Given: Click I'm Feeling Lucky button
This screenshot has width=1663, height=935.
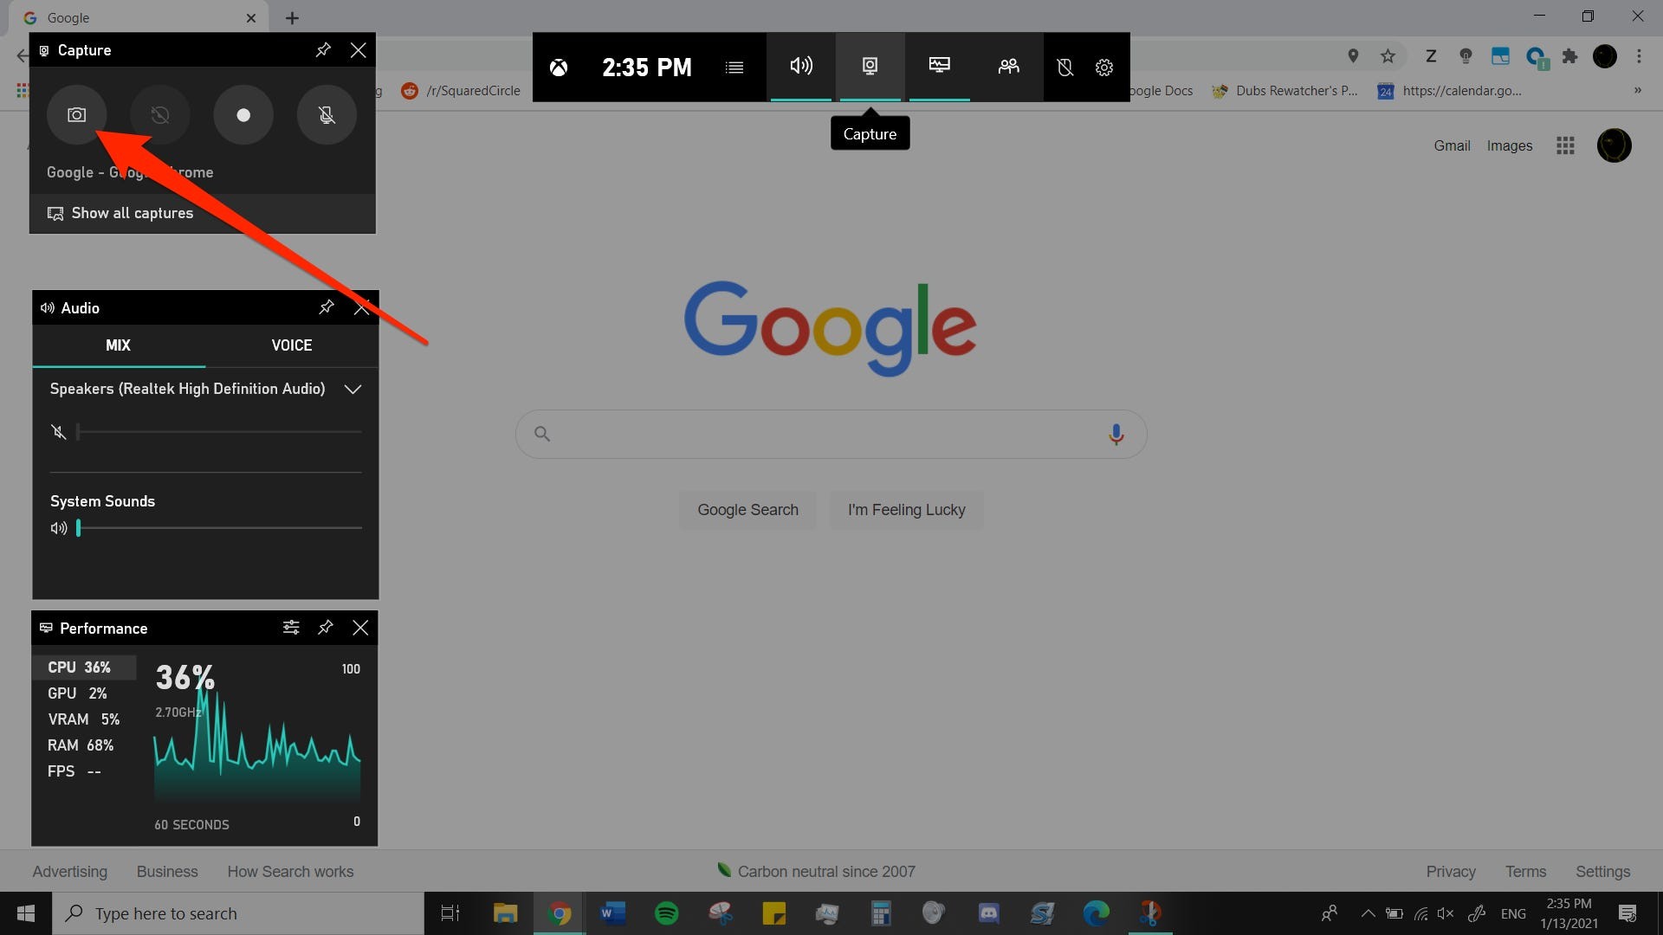Looking at the screenshot, I should click(x=907, y=510).
